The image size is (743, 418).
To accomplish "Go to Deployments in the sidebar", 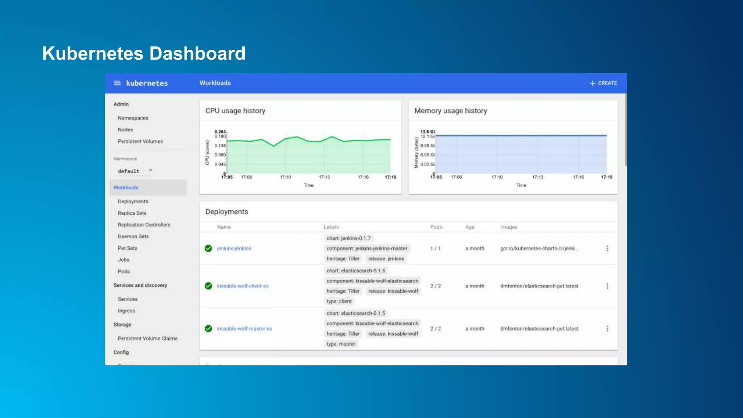I will click(133, 201).
